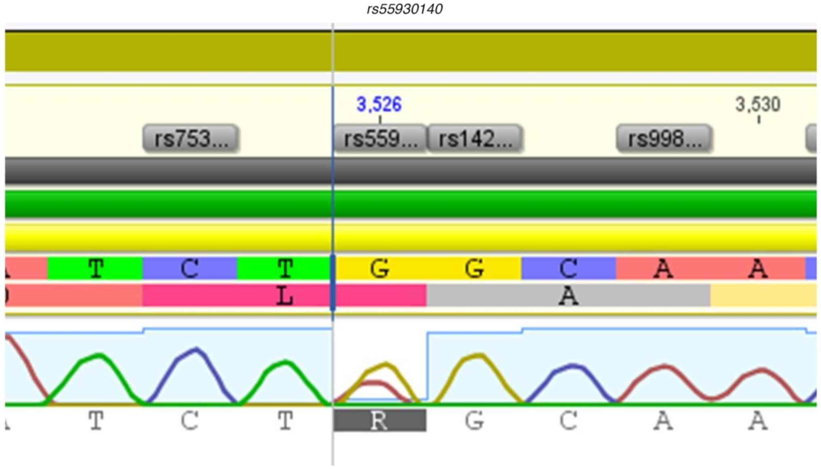Click position marker 3,530 on ruler
821x469 pixels.
coord(758,105)
